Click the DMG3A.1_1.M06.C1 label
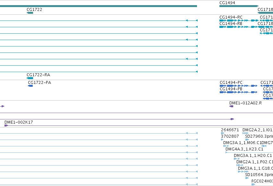 pyautogui.click(x=242, y=143)
